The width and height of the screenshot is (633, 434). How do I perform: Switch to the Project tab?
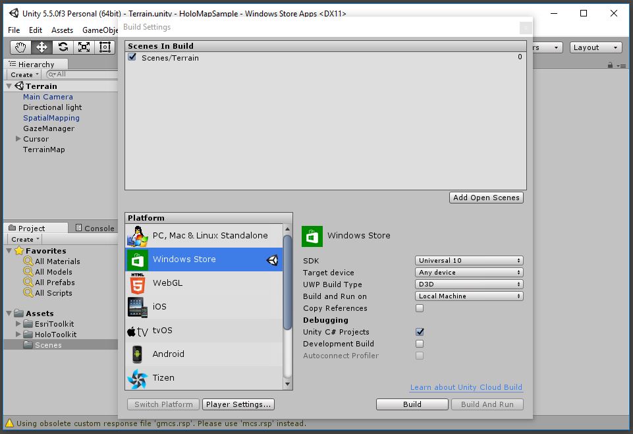(36, 228)
